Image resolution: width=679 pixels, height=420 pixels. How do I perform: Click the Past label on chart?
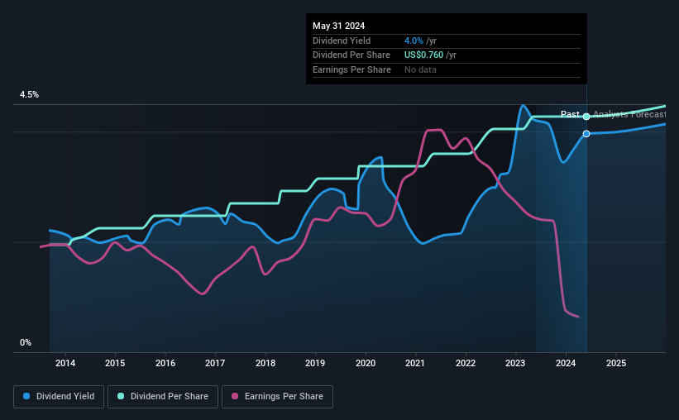(570, 114)
